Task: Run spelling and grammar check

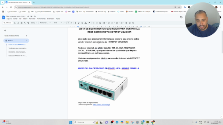Action: tap(25, 23)
